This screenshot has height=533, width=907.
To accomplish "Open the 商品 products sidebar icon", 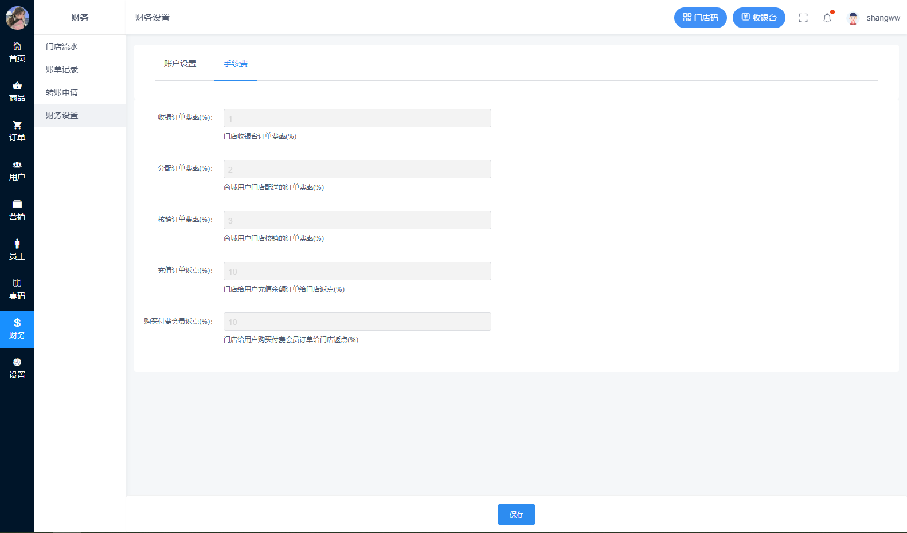I will 17,86.
